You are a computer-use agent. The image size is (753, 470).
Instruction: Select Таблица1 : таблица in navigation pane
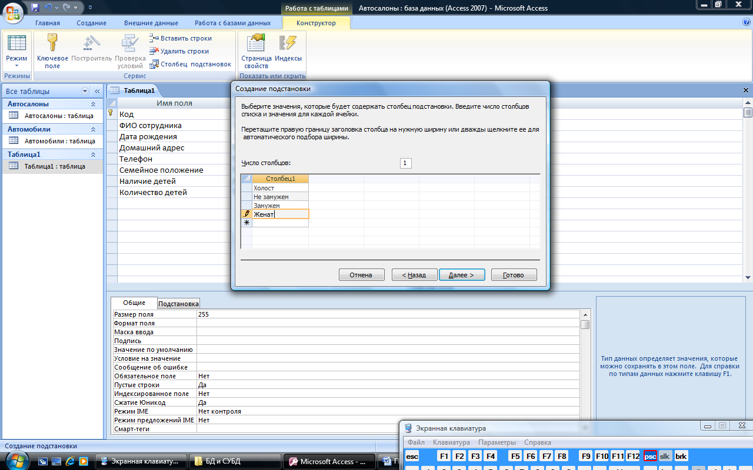[52, 166]
